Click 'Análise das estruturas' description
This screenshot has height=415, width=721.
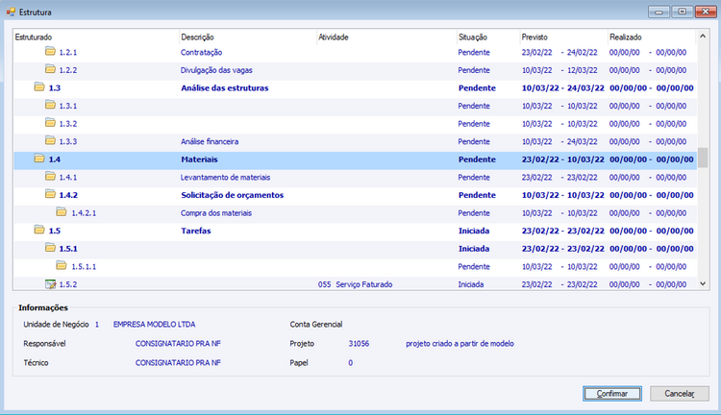[225, 88]
